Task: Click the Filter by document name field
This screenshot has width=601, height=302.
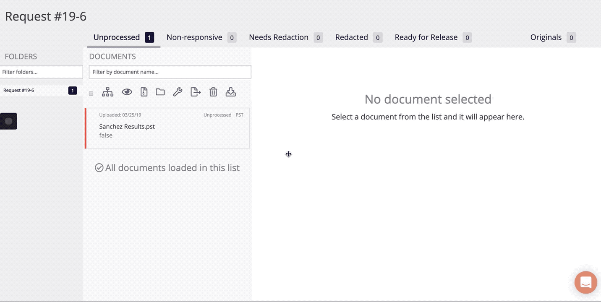Action: click(170, 72)
